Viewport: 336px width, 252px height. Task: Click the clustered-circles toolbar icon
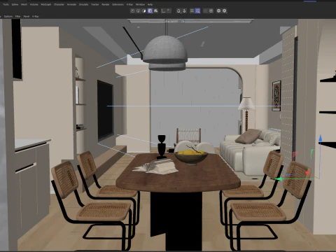pos(211,10)
